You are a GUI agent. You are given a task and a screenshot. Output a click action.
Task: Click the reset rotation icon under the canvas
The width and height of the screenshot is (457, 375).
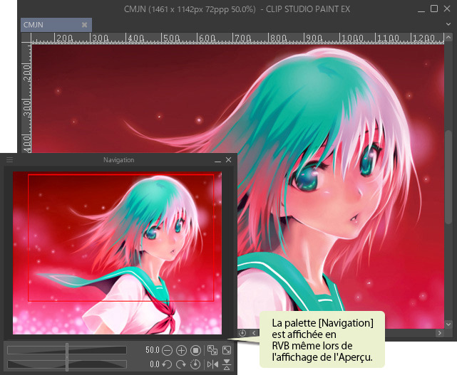click(242, 333)
